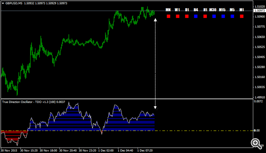
Task: Click the red MN timeframe square
Action: tap(168, 16)
